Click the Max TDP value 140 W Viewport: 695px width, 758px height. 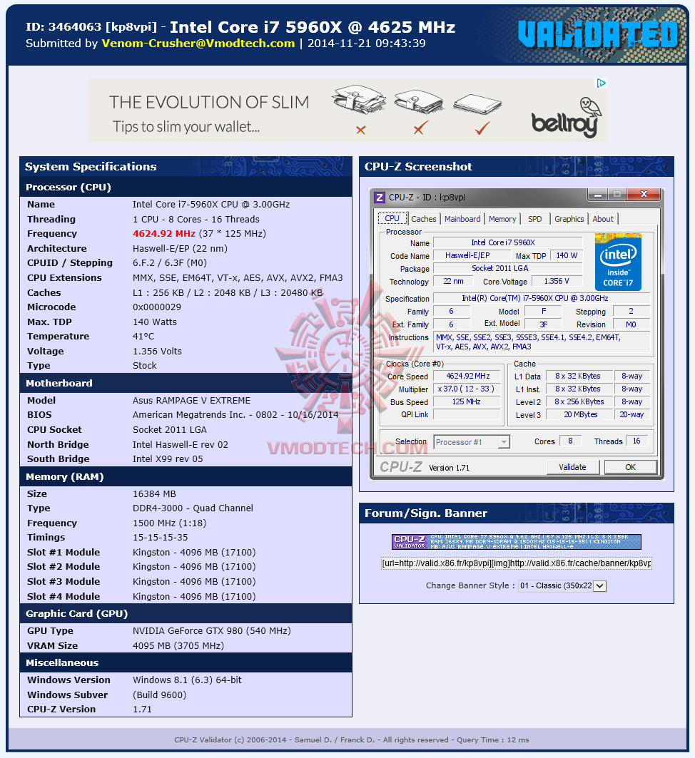tap(567, 255)
